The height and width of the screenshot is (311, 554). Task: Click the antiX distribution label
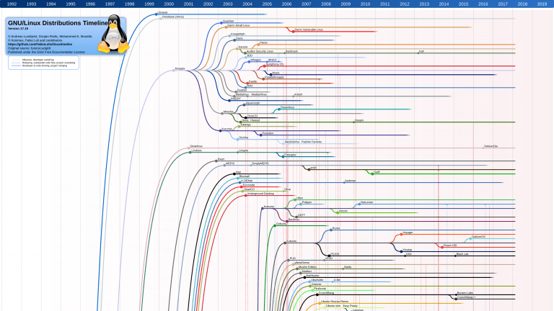[313, 168]
